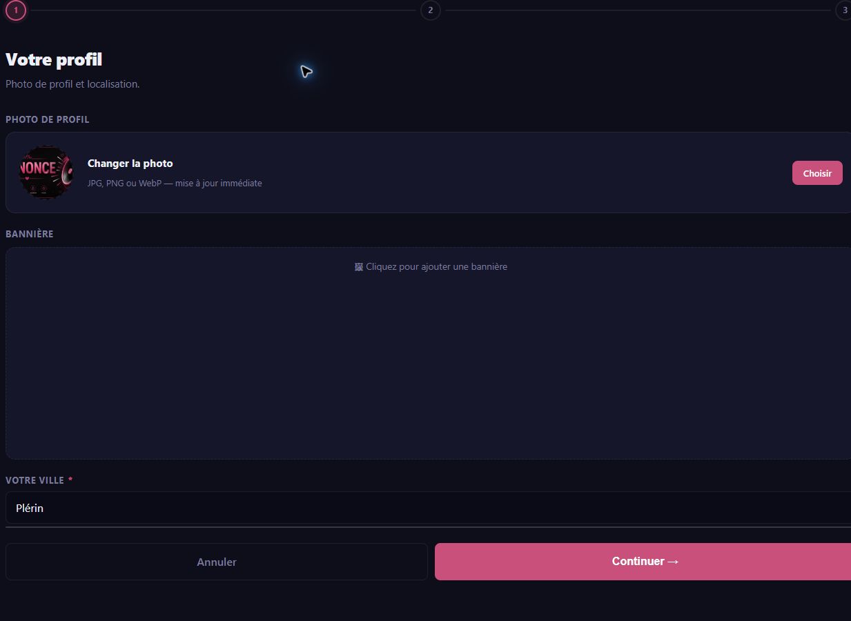The height and width of the screenshot is (621, 851).
Task: Click the red required asterisk by Votre ville
Action: 70,480
